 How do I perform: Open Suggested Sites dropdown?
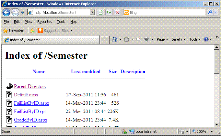[71, 30]
